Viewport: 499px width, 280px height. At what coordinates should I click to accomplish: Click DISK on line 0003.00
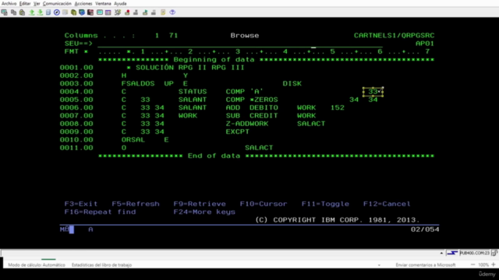pos(292,83)
